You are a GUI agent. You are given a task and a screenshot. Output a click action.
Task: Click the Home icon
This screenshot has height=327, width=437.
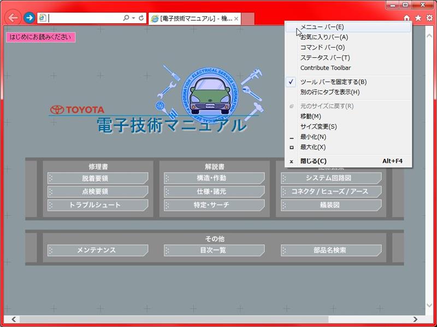(406, 18)
